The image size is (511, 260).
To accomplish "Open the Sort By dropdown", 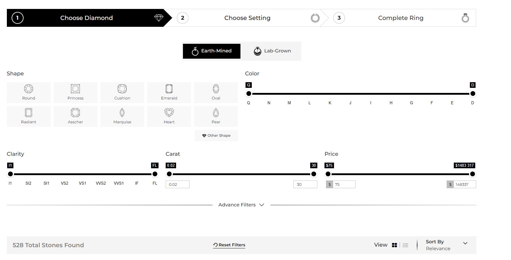I will coord(446,245).
